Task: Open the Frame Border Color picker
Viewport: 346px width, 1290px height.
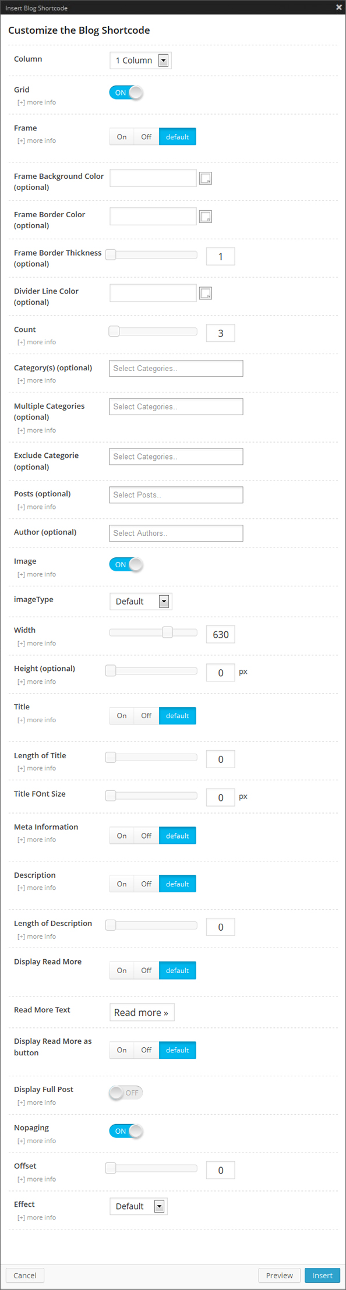Action: [x=205, y=216]
